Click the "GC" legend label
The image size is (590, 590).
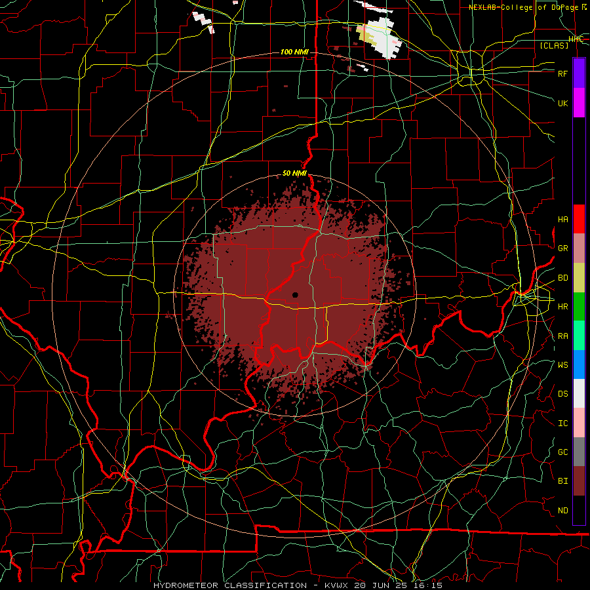click(x=562, y=452)
